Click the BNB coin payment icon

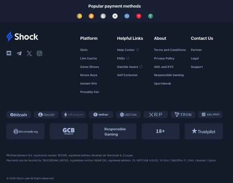point(79,16)
